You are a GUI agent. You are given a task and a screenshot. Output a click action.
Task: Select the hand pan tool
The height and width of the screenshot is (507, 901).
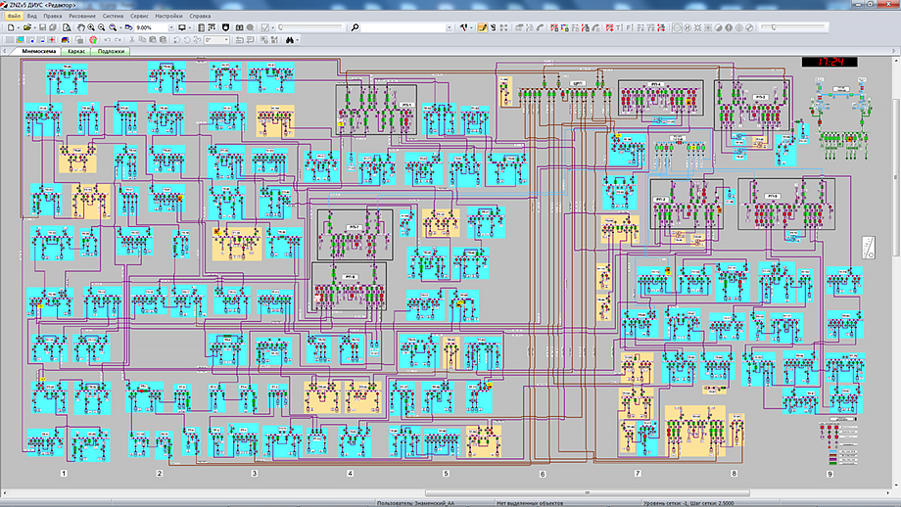78,28
